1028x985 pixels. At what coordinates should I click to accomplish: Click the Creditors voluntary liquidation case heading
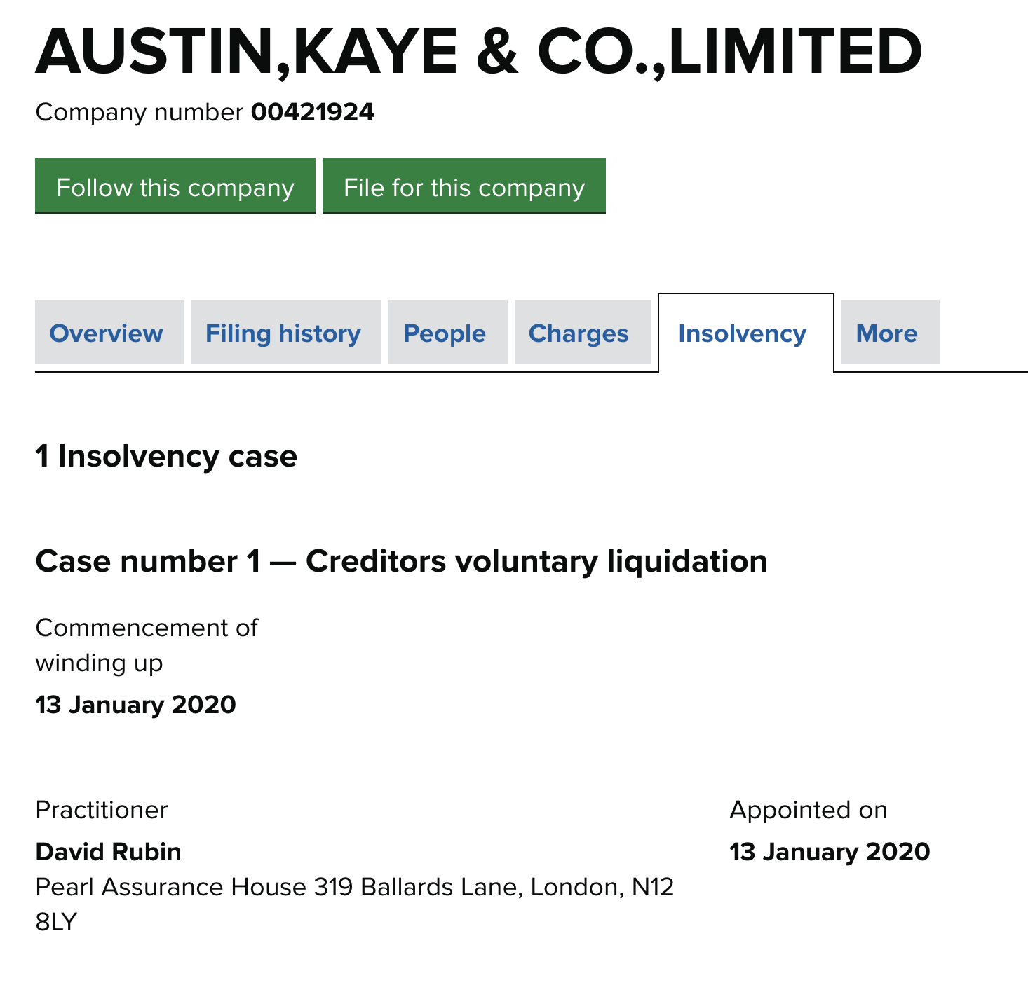point(401,561)
